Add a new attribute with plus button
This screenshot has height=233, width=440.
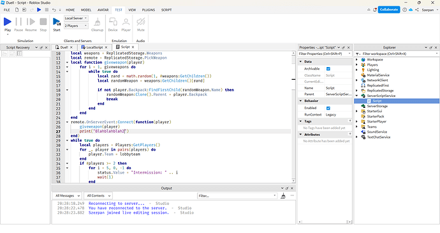pos(350,134)
